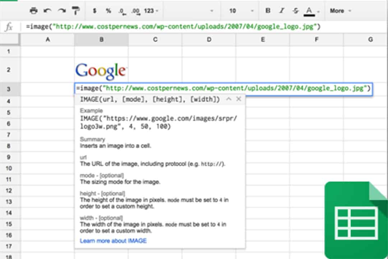Select column B header
The image size is (388, 259).
click(101, 39)
